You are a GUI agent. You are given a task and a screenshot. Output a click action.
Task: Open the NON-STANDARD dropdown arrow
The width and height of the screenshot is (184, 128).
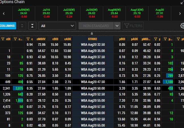(117, 26)
